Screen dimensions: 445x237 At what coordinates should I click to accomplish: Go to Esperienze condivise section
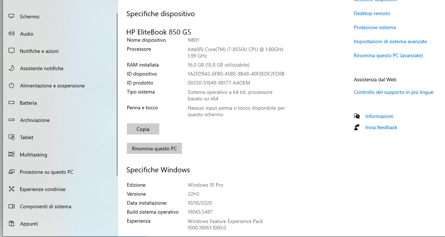click(43, 189)
